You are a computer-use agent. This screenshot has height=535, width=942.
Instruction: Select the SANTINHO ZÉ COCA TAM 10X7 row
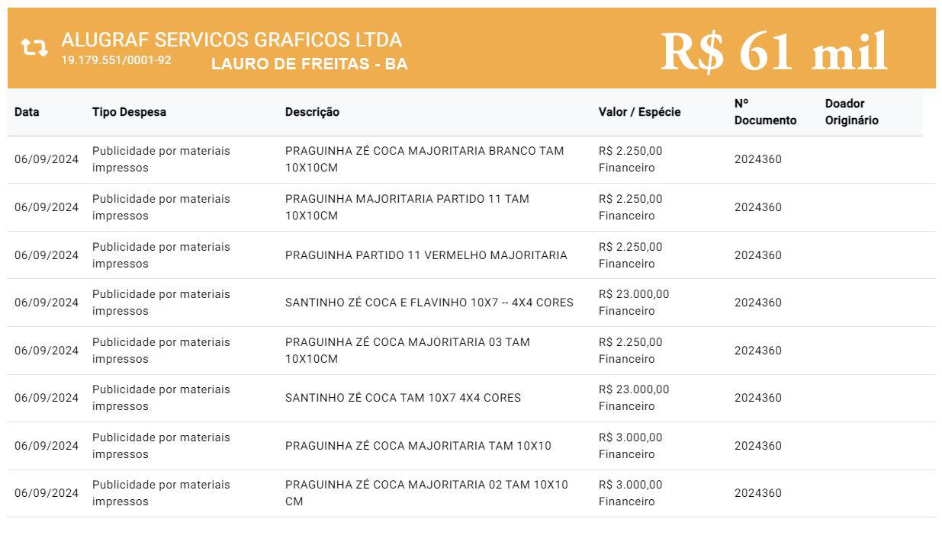[403, 398]
